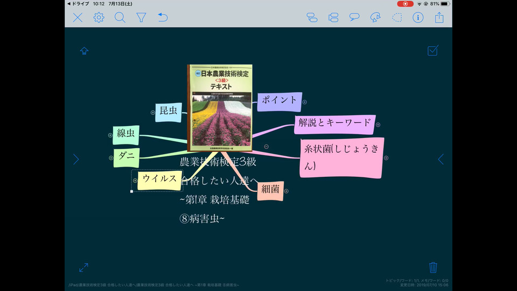Expand the 細菌 node plus marker
517x291 pixels.
(x=286, y=191)
